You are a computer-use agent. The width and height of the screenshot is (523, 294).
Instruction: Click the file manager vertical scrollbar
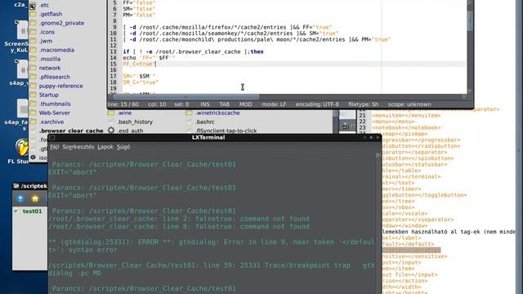pyautogui.click(x=335, y=122)
